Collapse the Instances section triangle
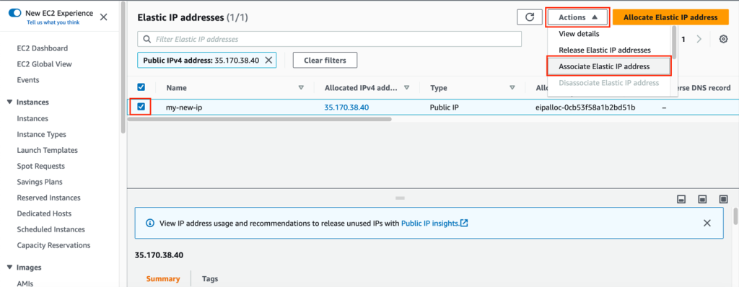 coord(10,102)
